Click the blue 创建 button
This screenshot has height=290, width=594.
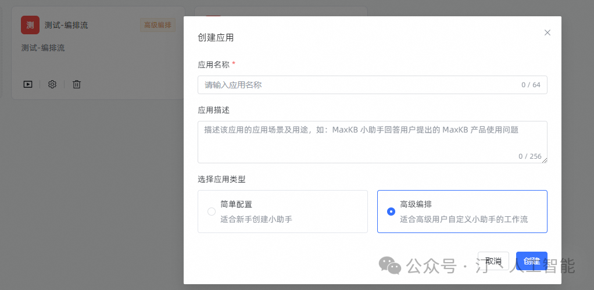[x=531, y=261]
